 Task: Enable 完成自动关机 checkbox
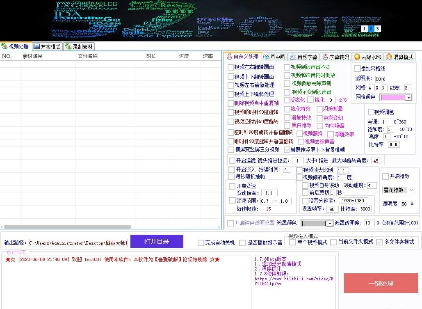pyautogui.click(x=201, y=243)
